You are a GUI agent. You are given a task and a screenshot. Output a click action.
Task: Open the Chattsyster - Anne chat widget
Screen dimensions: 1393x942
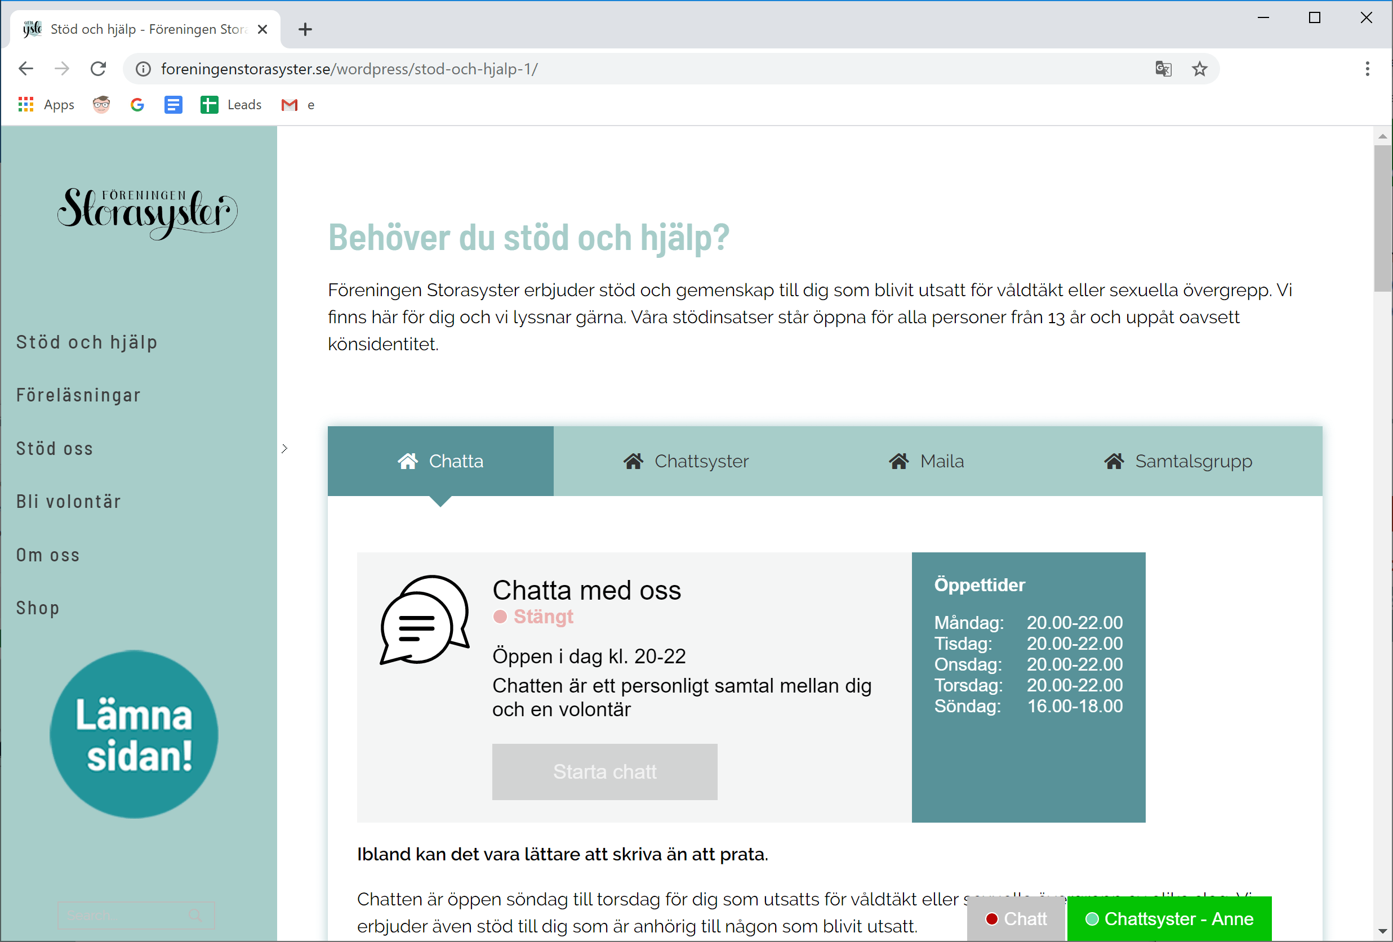1169,918
